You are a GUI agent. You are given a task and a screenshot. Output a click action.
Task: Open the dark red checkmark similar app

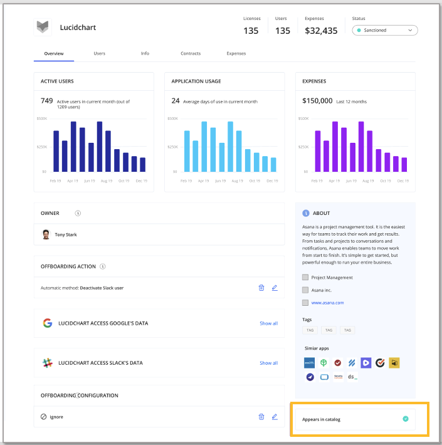337,363
